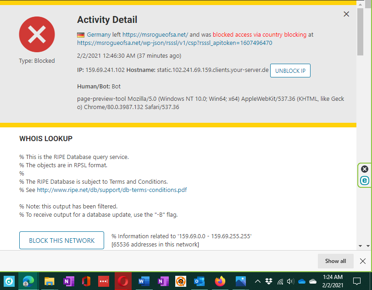This screenshot has height=290, width=372.
Task: Switch to Microsoft Word in the taskbar
Action: 144,281
